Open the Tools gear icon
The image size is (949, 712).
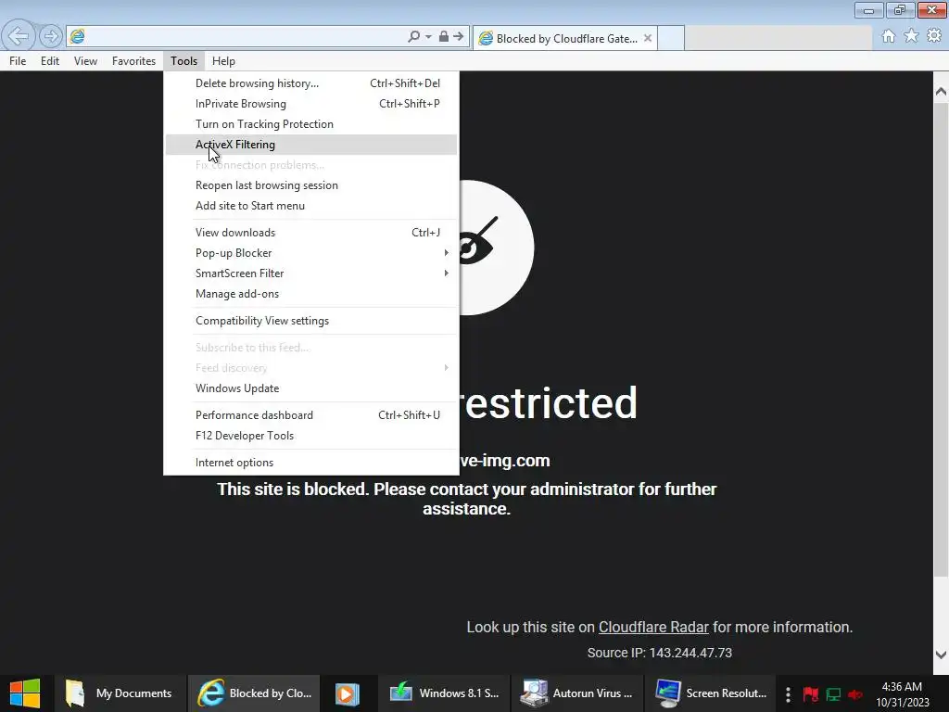click(x=934, y=36)
